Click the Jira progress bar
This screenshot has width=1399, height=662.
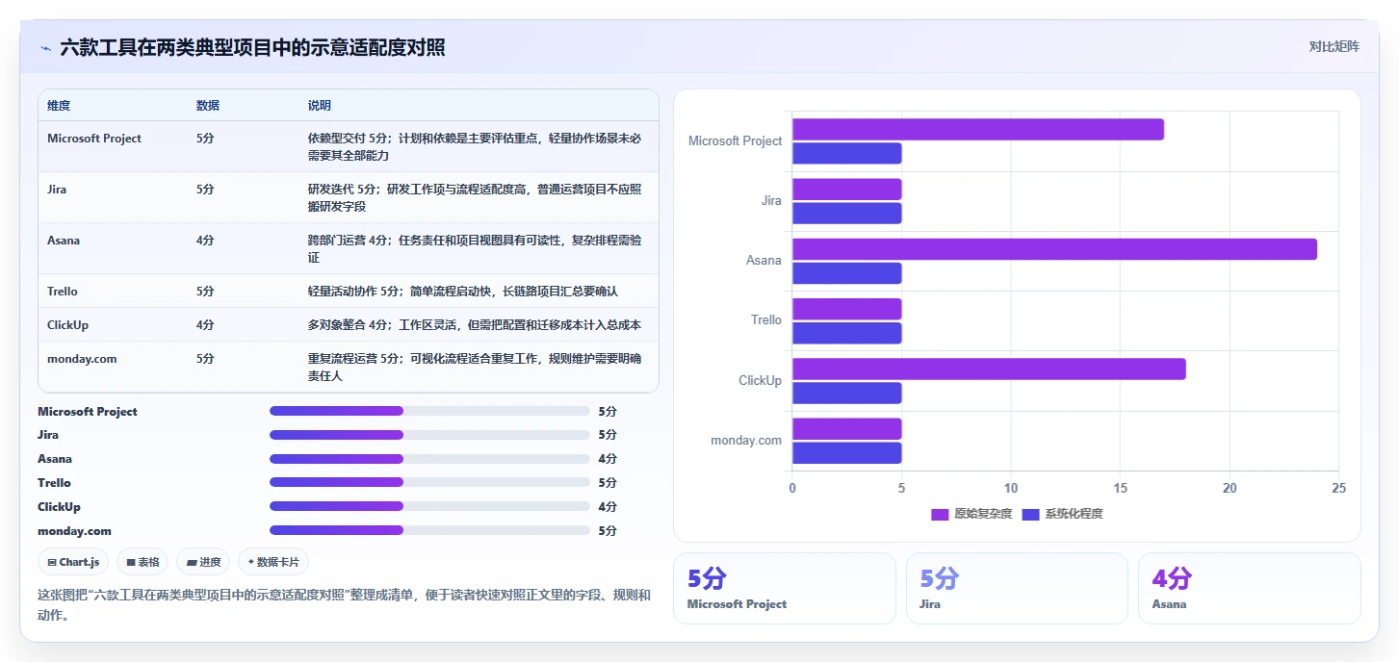(x=429, y=435)
